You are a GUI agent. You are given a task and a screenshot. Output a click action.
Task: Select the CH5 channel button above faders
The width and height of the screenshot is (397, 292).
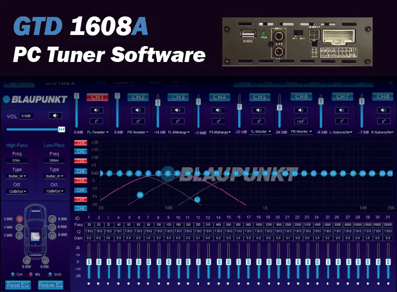pos(259,97)
